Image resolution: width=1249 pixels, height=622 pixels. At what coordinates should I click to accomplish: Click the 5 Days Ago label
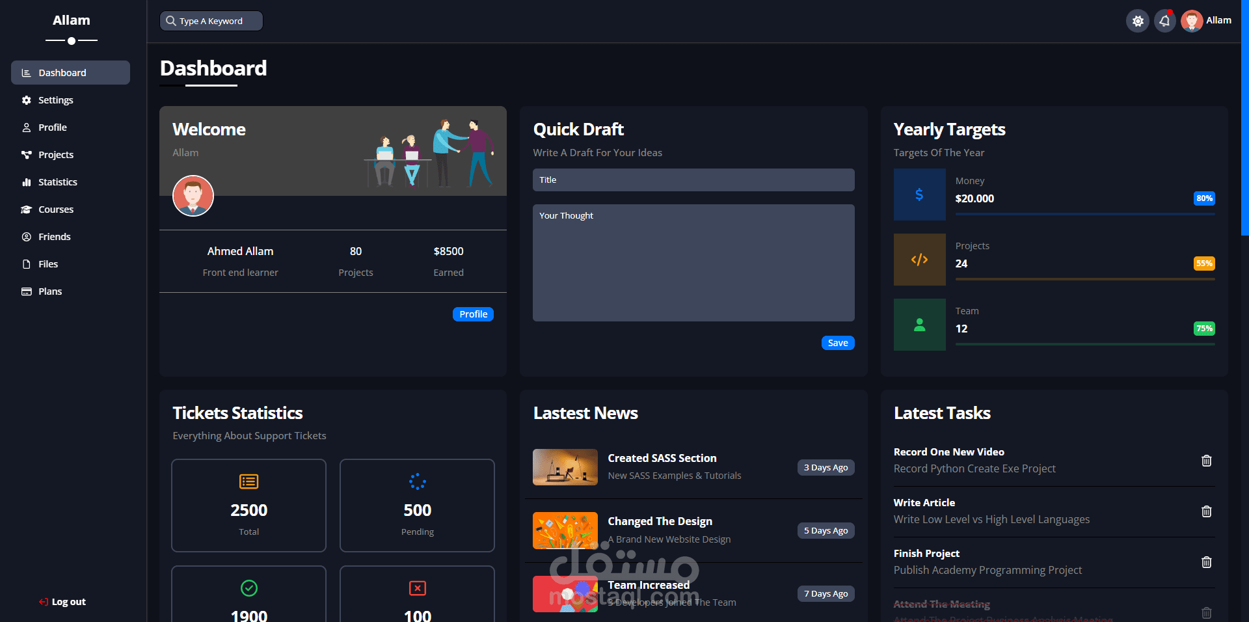[x=826, y=531]
